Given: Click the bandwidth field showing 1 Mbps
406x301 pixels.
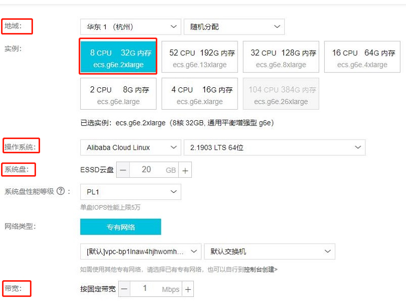Looking at the screenshot, I should tap(156, 289).
